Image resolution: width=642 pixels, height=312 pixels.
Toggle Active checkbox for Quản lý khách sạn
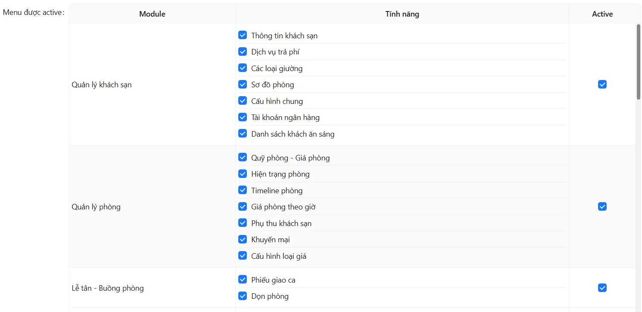pyautogui.click(x=602, y=84)
